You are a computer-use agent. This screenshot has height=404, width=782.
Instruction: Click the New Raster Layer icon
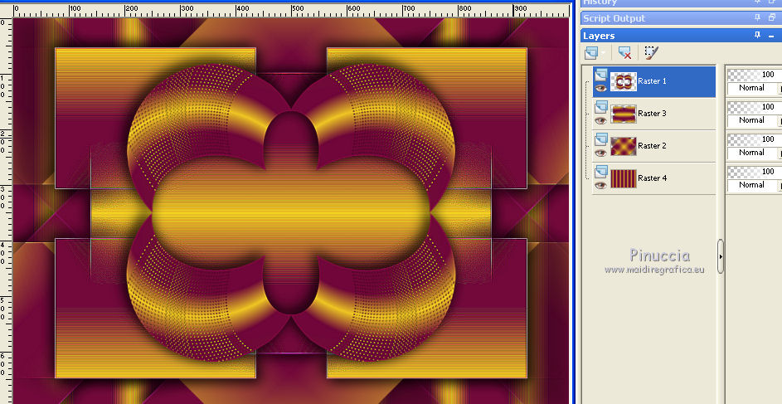591,52
